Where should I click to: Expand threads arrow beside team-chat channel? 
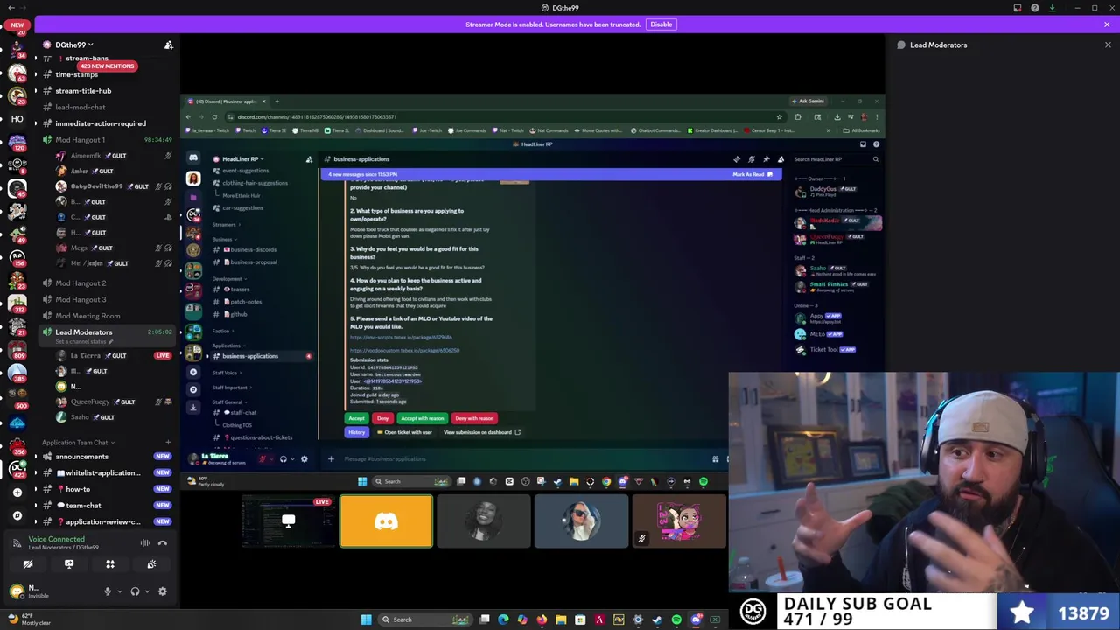click(36, 506)
